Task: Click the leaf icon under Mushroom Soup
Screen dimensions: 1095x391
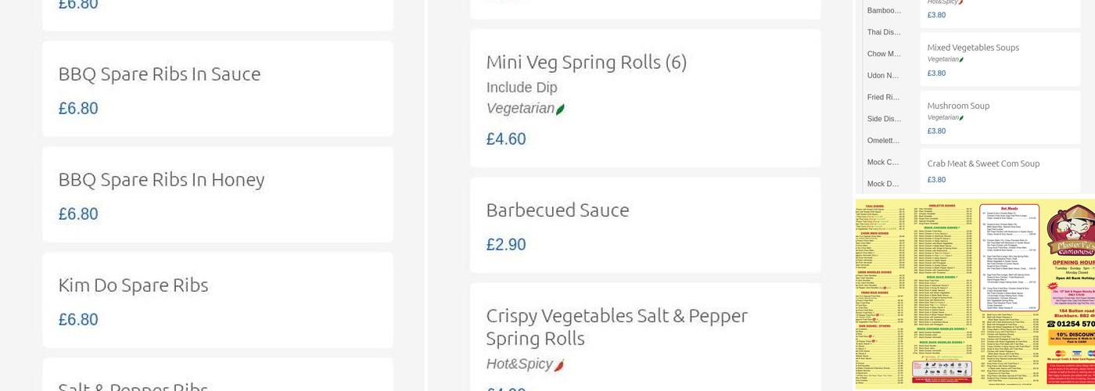Action: (x=961, y=118)
